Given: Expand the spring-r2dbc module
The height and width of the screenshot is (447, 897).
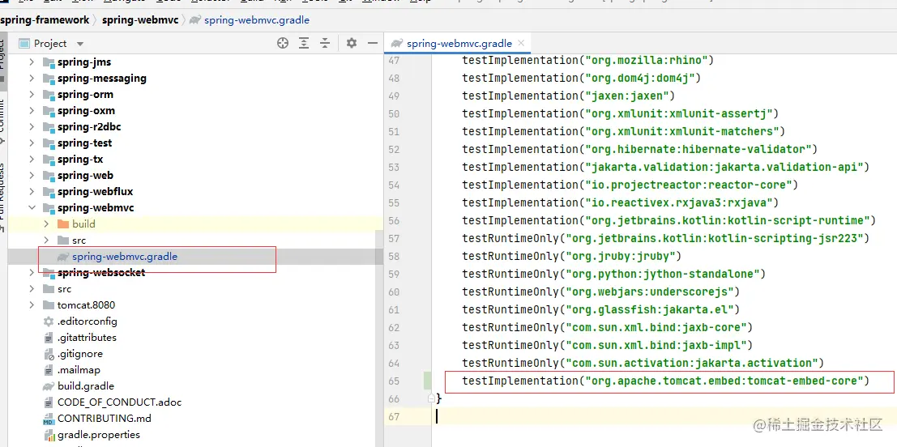Looking at the screenshot, I should pyautogui.click(x=32, y=127).
